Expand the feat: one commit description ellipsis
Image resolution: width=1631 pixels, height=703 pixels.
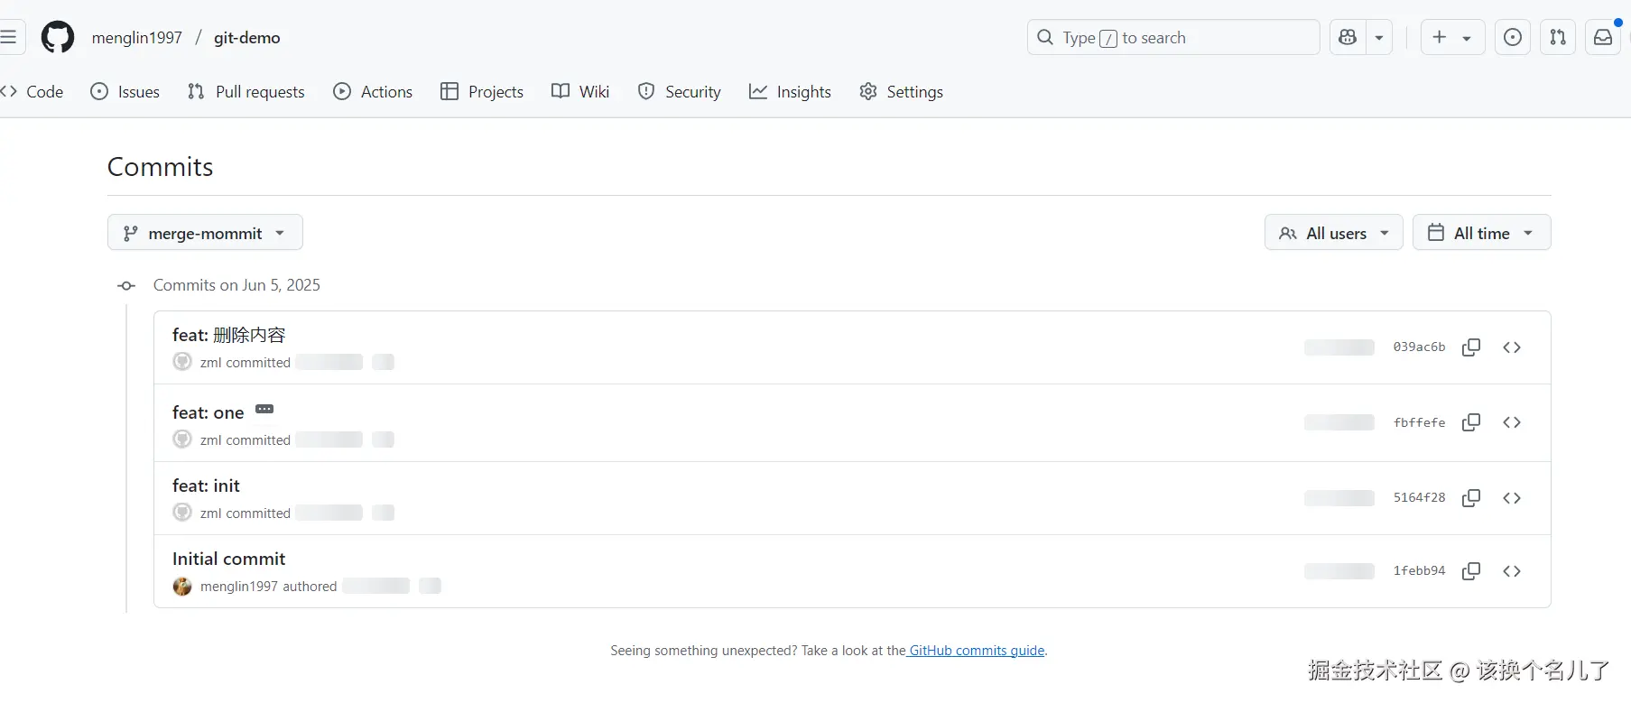coord(264,410)
